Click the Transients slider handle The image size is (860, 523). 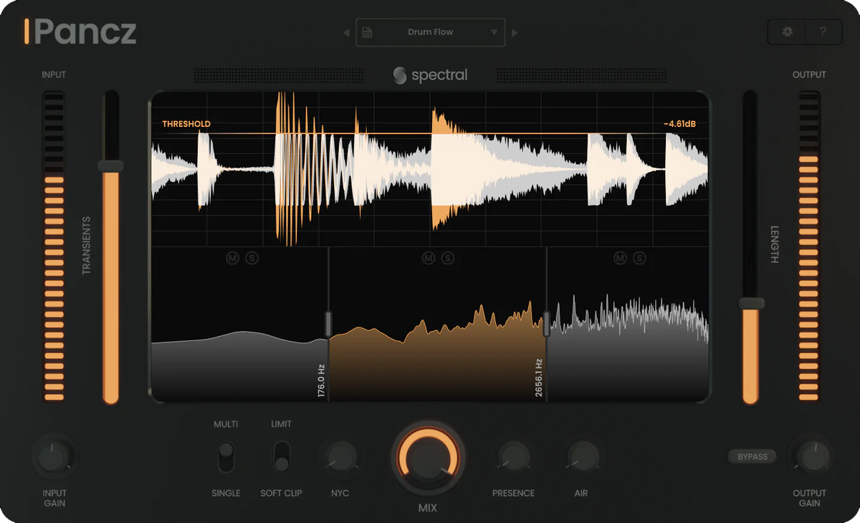(110, 166)
